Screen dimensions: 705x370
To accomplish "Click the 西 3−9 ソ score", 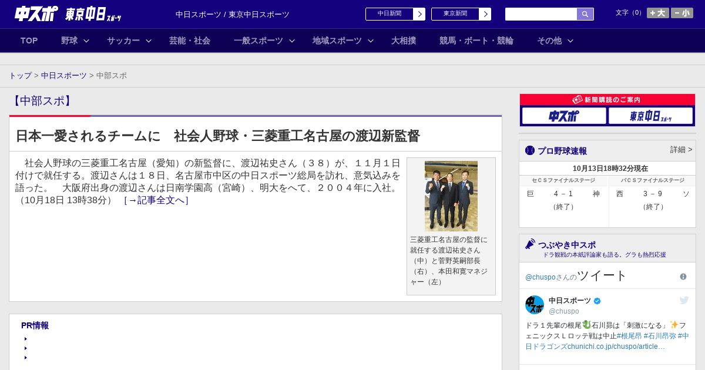I will 653,194.
